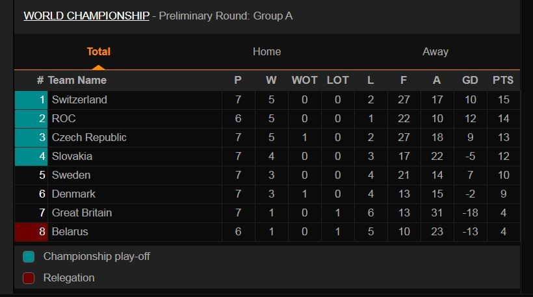Click the GD column header

coord(470,81)
